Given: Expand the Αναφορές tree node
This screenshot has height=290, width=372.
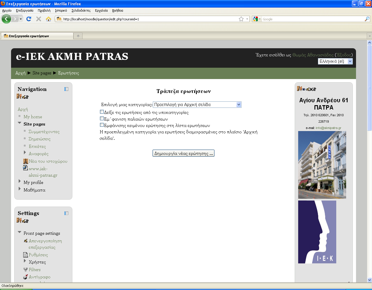Looking at the screenshot, I should pos(25,152).
